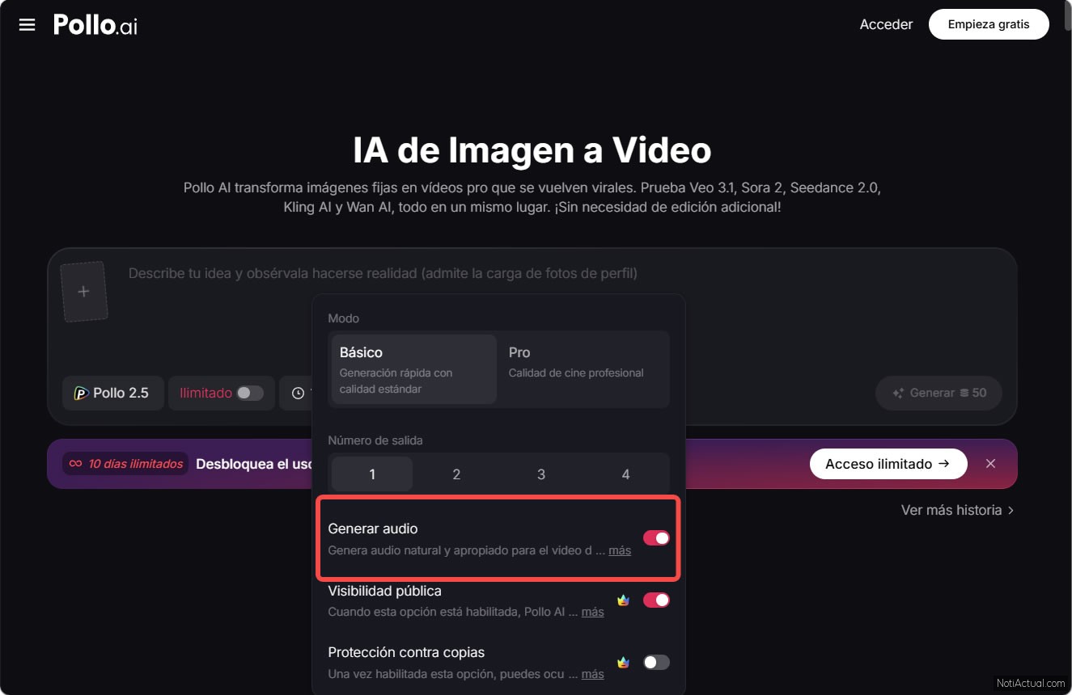Image resolution: width=1072 pixels, height=695 pixels.
Task: Click the Modo label
Action: click(344, 318)
